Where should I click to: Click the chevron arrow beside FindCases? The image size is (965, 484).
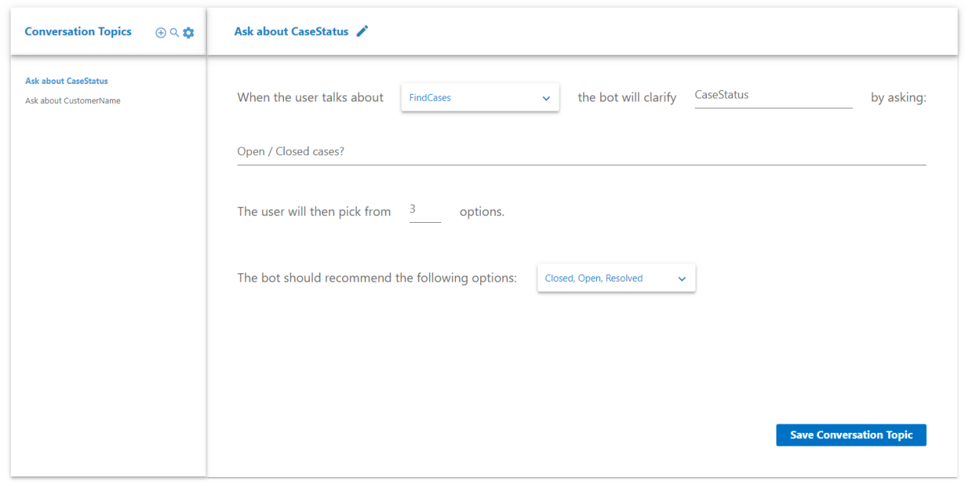pyautogui.click(x=546, y=98)
